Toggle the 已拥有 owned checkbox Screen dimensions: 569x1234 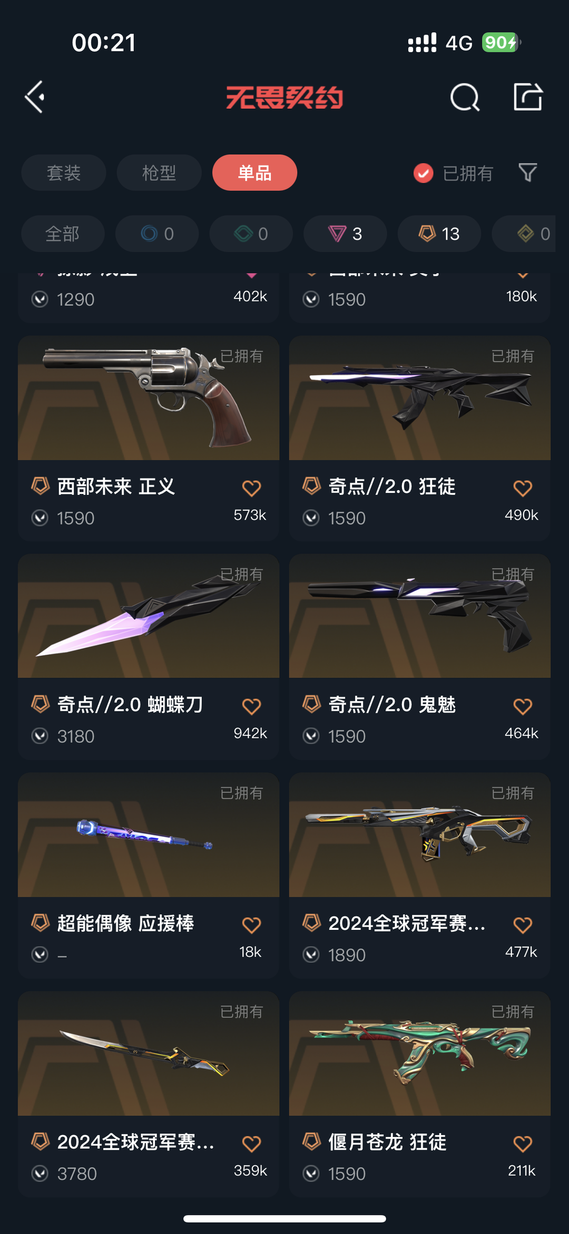pos(424,173)
